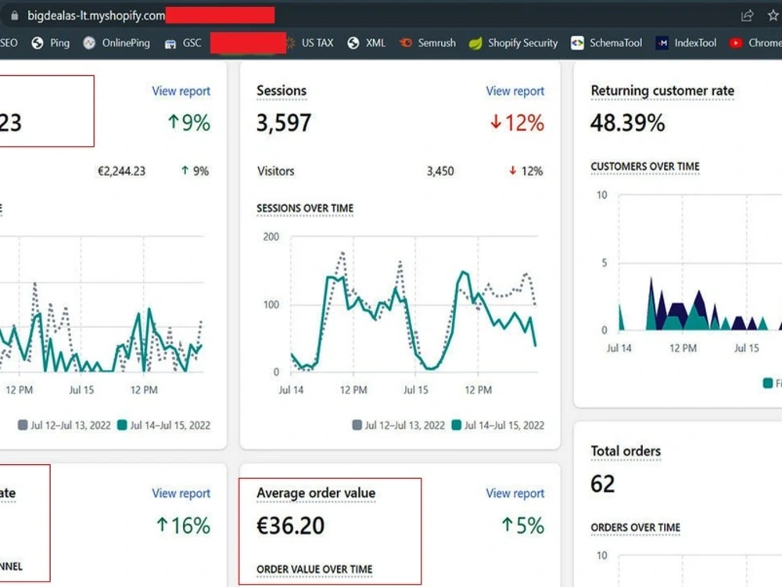Open the Shopify Security bookmark label
The height and width of the screenshot is (587, 782).
[x=522, y=43]
